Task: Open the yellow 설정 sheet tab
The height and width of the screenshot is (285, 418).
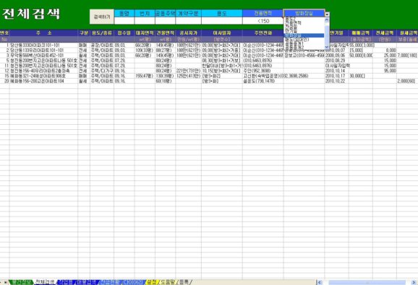Action: [x=152, y=282]
